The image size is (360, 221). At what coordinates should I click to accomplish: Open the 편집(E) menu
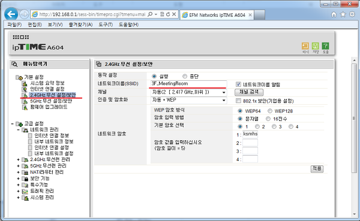35,25
